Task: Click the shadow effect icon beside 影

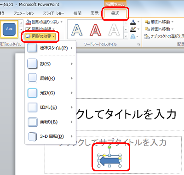Action: click(32, 64)
